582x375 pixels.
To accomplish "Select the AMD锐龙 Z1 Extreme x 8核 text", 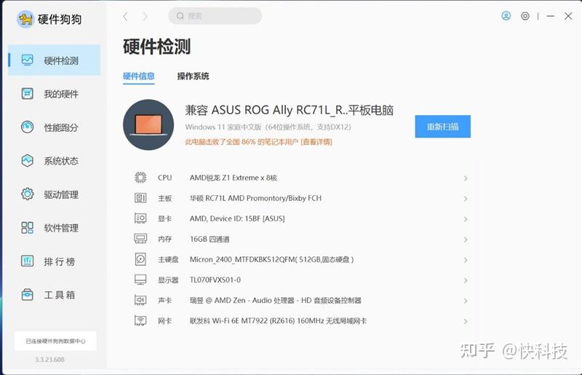I will coord(234,178).
